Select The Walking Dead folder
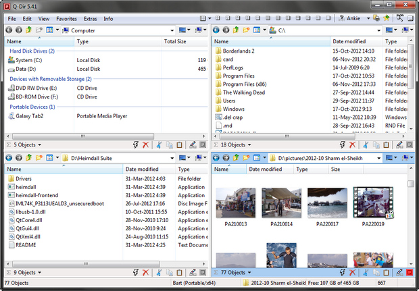 (x=240, y=92)
